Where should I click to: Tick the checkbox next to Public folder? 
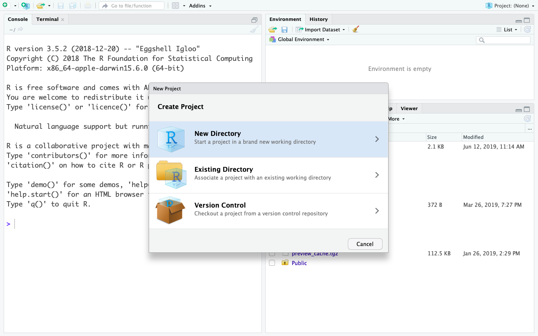coord(272,263)
